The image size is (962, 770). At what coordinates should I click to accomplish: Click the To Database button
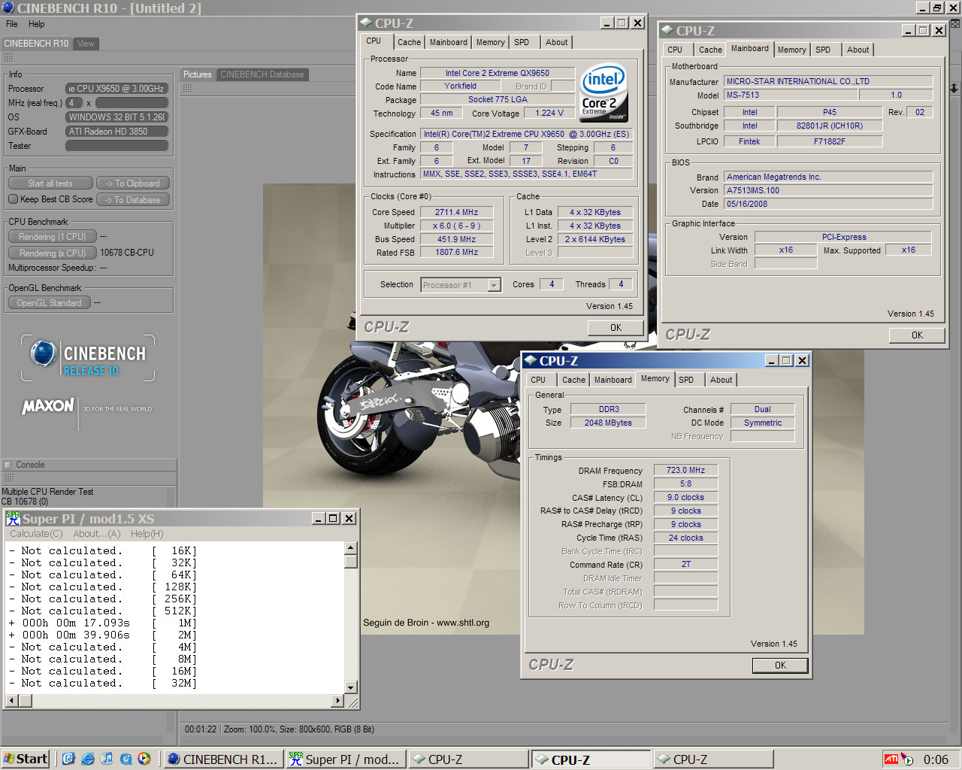pos(133,200)
